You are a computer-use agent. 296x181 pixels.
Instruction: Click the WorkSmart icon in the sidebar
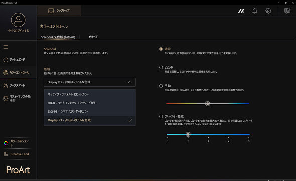click(6, 86)
